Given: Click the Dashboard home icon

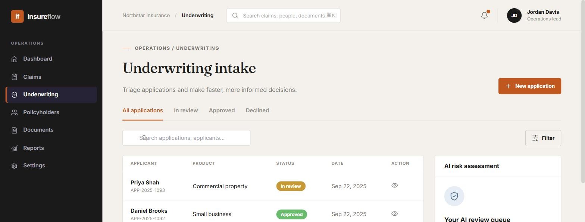Looking at the screenshot, I should (x=14, y=59).
